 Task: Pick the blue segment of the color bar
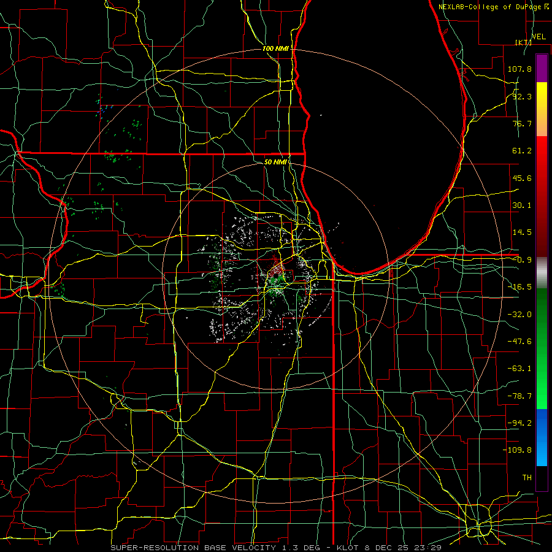pos(542,437)
